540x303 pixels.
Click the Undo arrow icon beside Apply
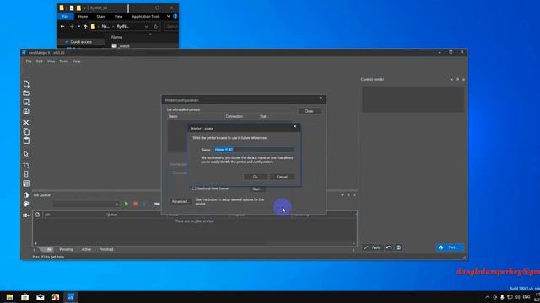(x=389, y=247)
